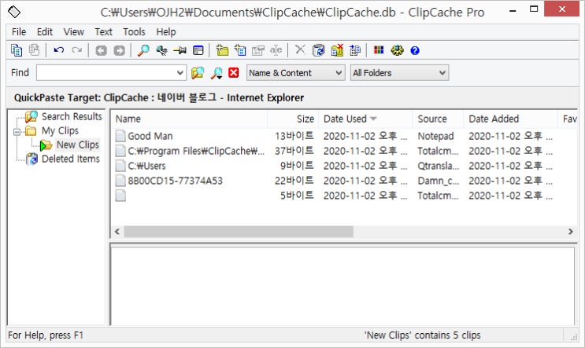The height and width of the screenshot is (348, 585).
Task: Select the Deleted Items folder
Action: 71,159
